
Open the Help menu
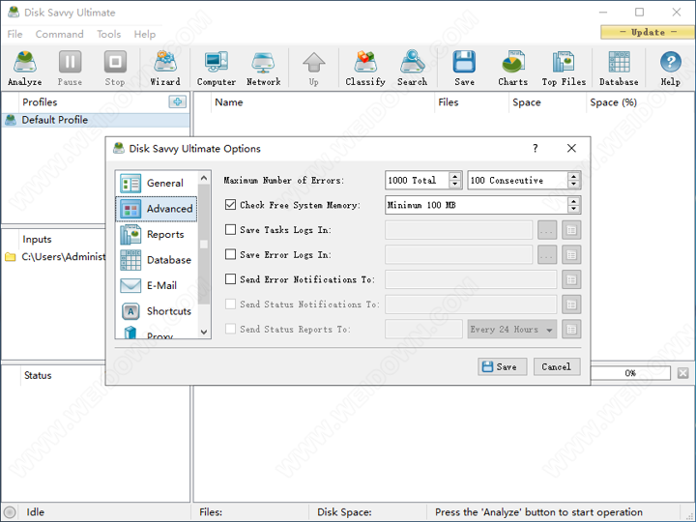145,34
